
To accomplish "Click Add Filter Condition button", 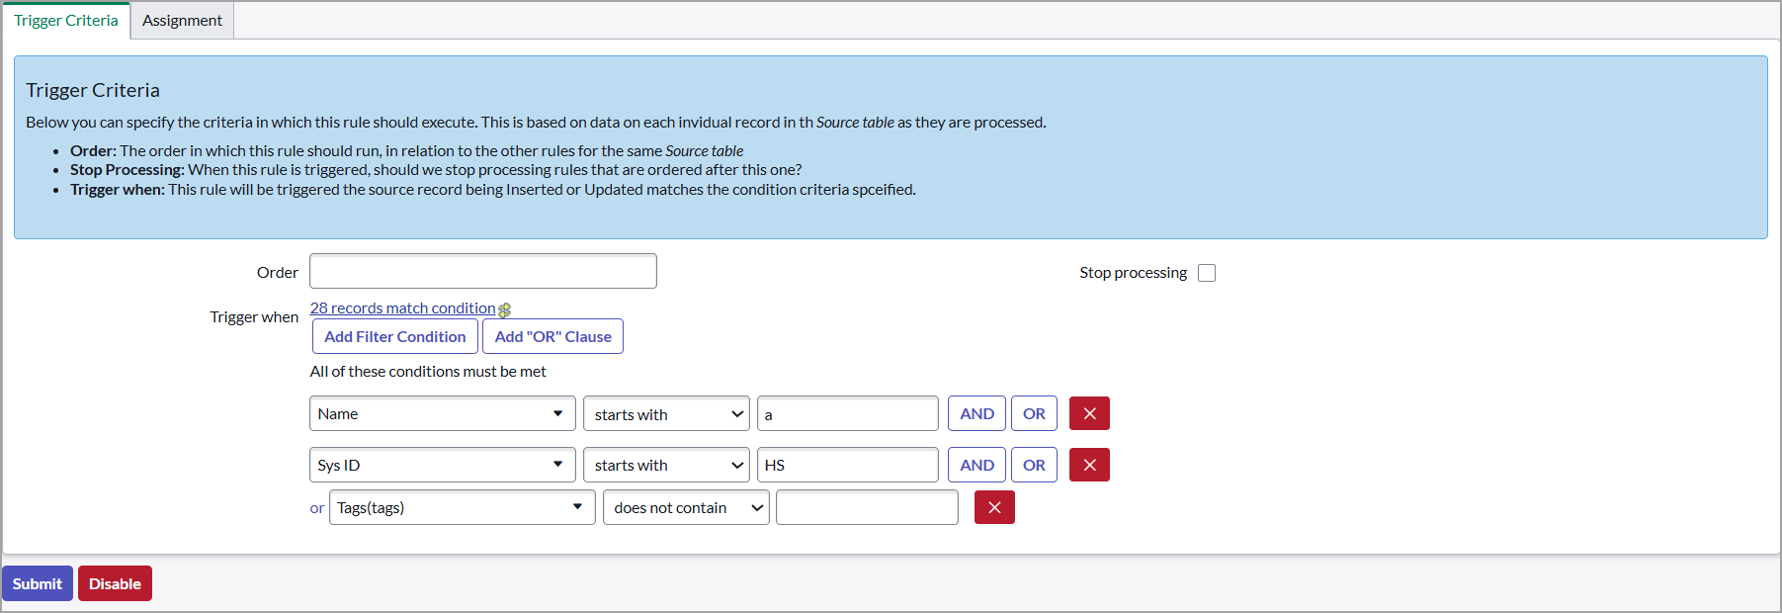I will 395,336.
